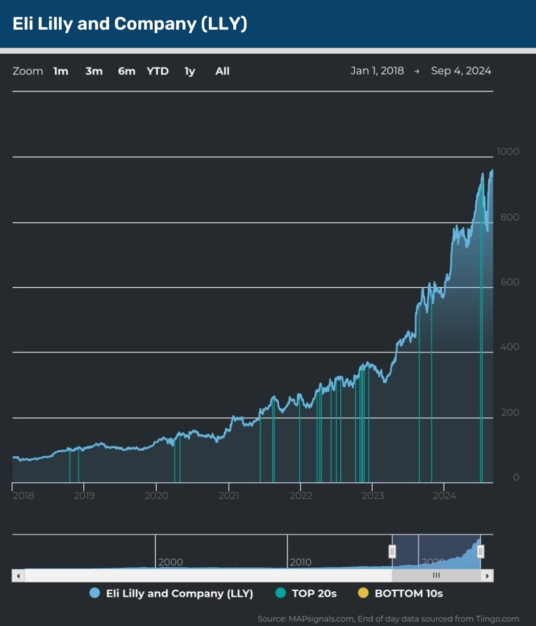The height and width of the screenshot is (626, 536).
Task: Click the 2000 label in the navigator
Action: click(170, 562)
